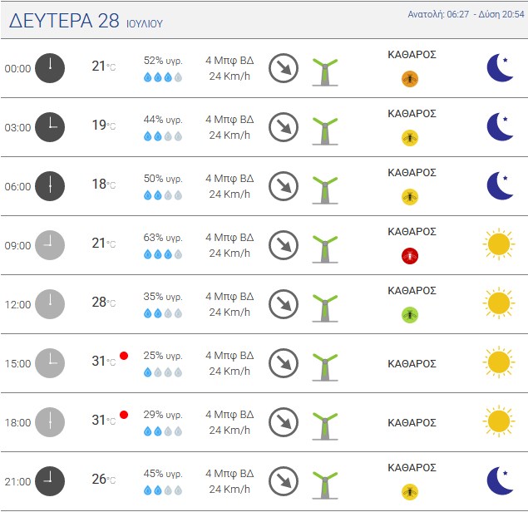
Task: Click the ΔΕΥΤΕΡΑ 28 ΙΟΥΛΙΟΥ date header
Action: click(86, 21)
